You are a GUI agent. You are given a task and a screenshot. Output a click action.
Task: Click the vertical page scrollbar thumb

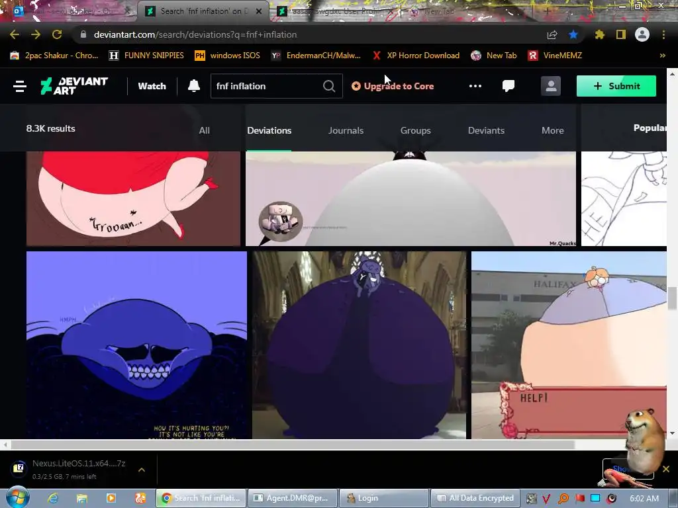click(672, 298)
